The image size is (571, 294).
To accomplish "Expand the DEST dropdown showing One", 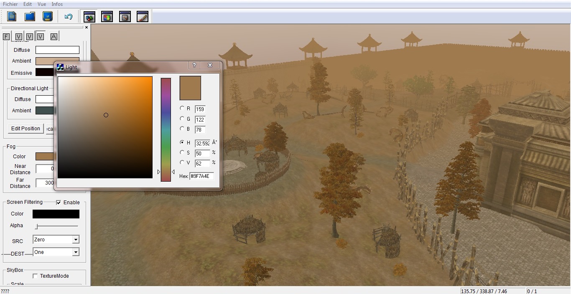I will 76,252.
